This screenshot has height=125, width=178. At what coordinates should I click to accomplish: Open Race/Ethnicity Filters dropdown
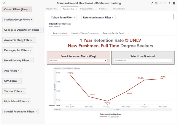[x=18, y=60]
